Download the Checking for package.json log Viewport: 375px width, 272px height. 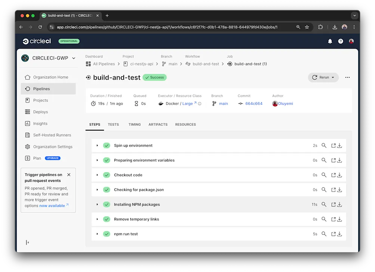click(339, 190)
